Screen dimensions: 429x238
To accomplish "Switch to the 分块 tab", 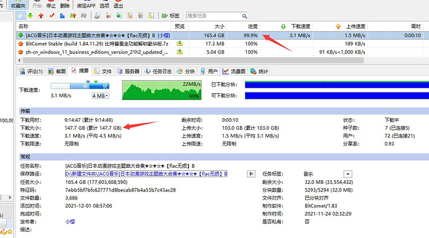I will [x=186, y=71].
